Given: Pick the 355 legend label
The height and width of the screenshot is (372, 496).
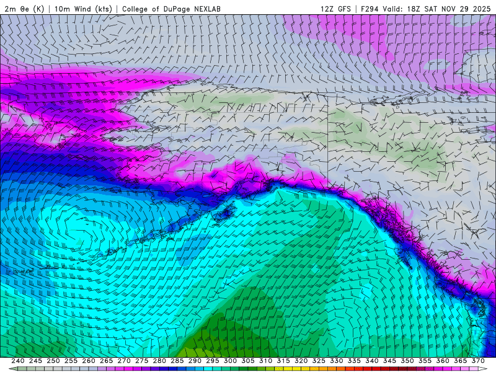Looking at the screenshot, I should (425, 361).
